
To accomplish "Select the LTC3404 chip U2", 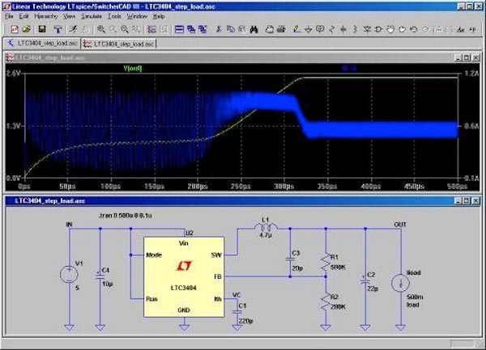I will pyautogui.click(x=184, y=276).
